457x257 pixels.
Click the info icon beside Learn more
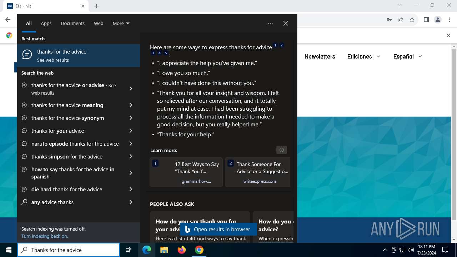click(x=282, y=150)
